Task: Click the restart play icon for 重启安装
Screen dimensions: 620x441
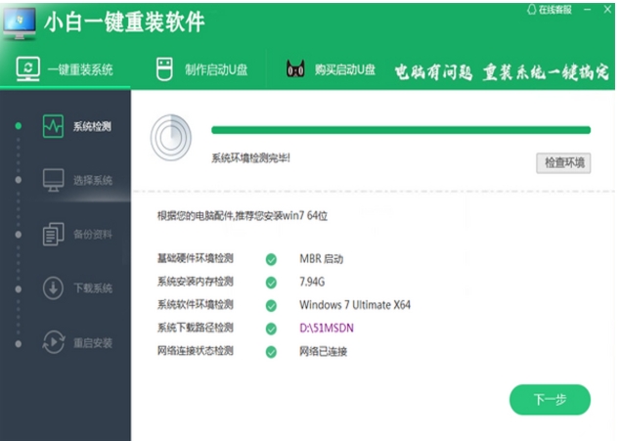Action: click(x=54, y=342)
